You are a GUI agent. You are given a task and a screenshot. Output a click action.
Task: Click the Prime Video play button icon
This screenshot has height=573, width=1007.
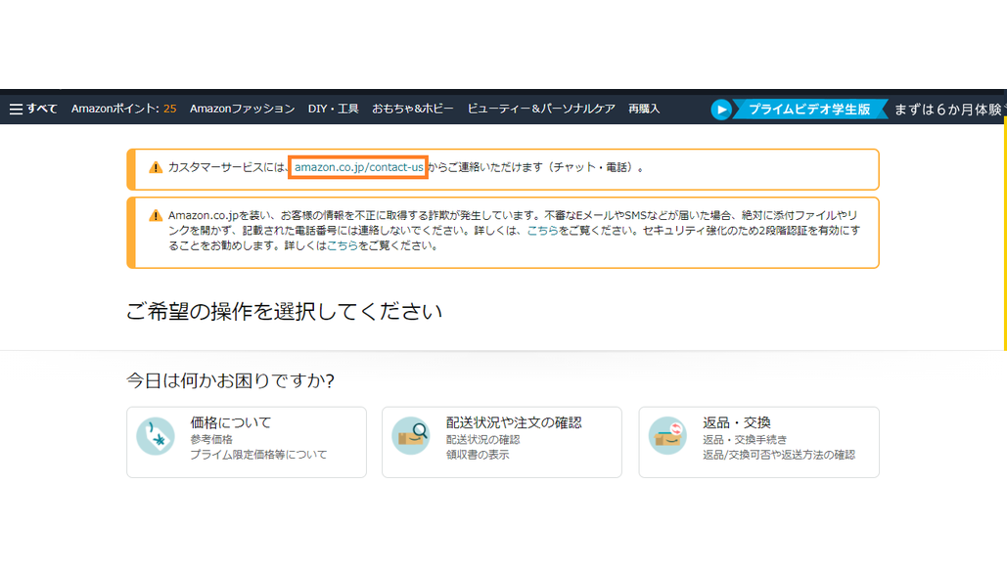tap(721, 110)
